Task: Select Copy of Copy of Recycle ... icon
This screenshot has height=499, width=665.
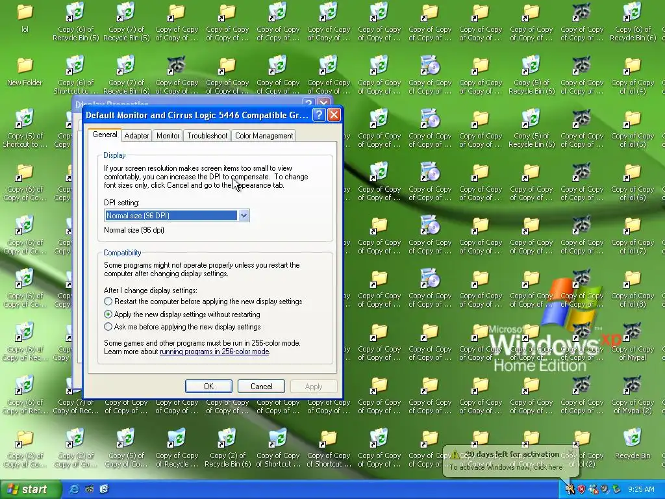Action: tap(177, 448)
